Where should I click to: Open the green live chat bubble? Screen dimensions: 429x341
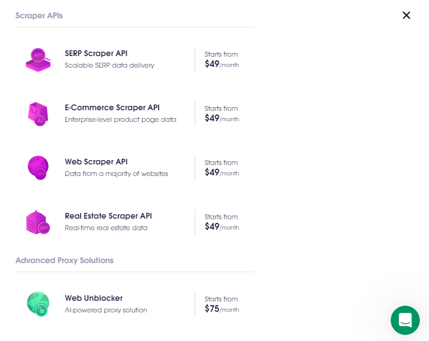pyautogui.click(x=405, y=320)
